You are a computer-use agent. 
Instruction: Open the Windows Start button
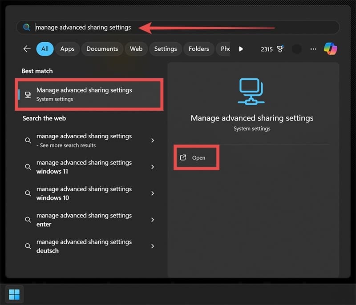[x=14, y=294]
